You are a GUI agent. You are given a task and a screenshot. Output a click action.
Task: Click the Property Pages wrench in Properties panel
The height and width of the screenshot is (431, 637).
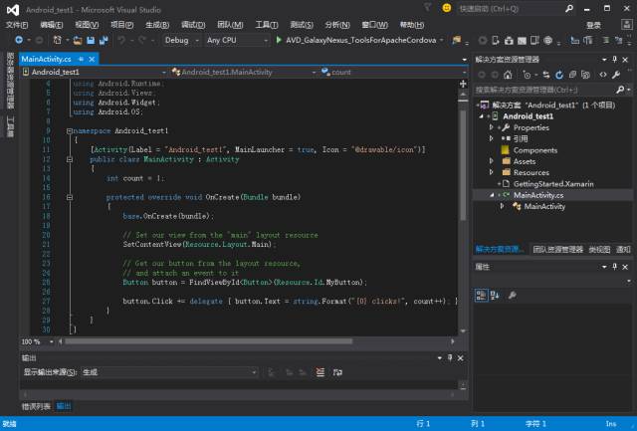click(512, 296)
